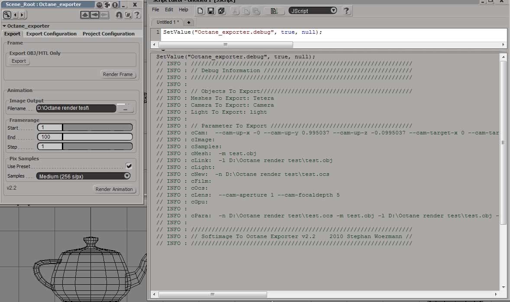Click script code line 1 in editor

click(242, 32)
